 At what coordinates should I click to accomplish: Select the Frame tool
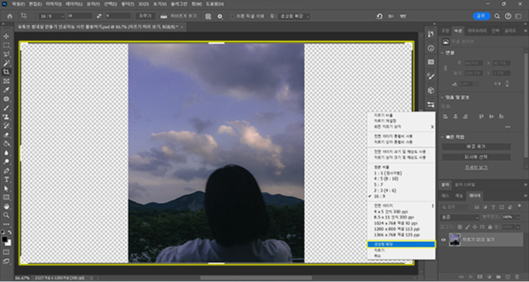coord(6,81)
